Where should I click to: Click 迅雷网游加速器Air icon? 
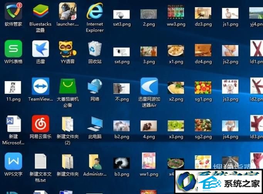(x=149, y=86)
